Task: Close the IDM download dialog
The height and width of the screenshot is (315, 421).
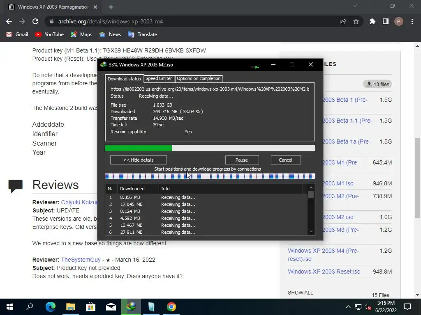Action: (311, 64)
